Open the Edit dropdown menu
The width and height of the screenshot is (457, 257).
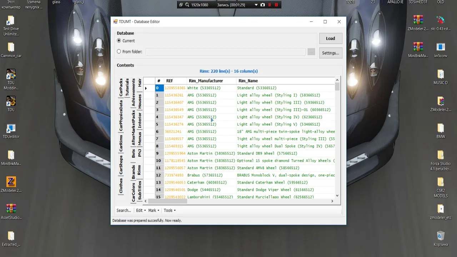[x=141, y=210]
